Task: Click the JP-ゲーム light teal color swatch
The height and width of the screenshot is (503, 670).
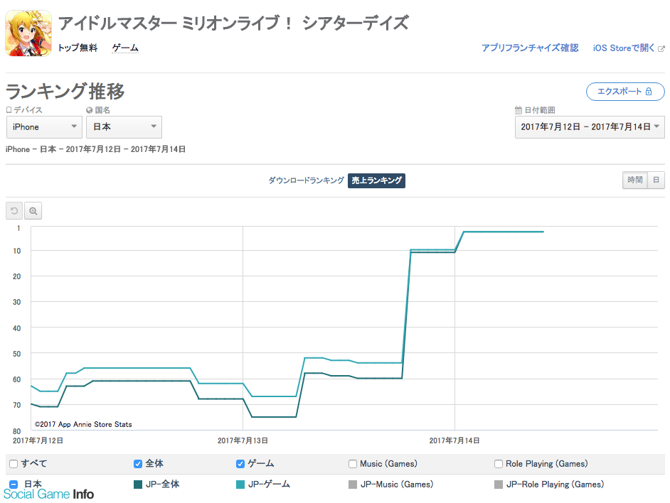Action: pyautogui.click(x=240, y=485)
